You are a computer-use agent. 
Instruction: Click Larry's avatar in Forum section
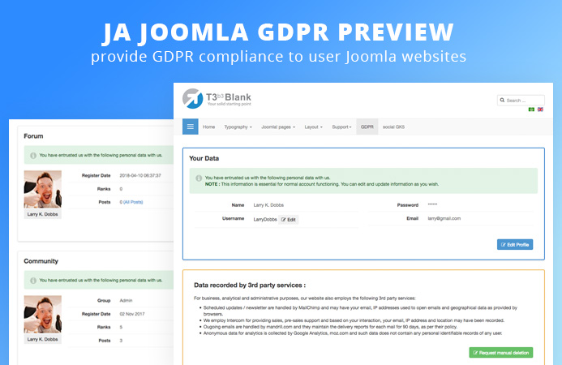(x=42, y=190)
